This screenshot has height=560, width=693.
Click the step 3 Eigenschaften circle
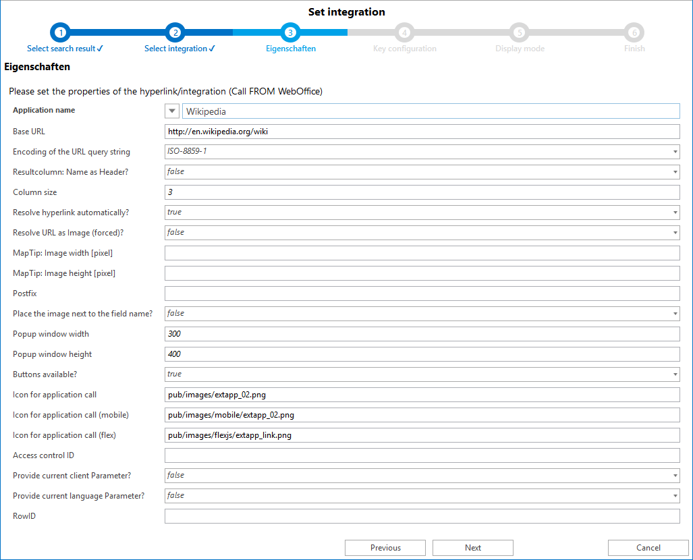point(289,32)
